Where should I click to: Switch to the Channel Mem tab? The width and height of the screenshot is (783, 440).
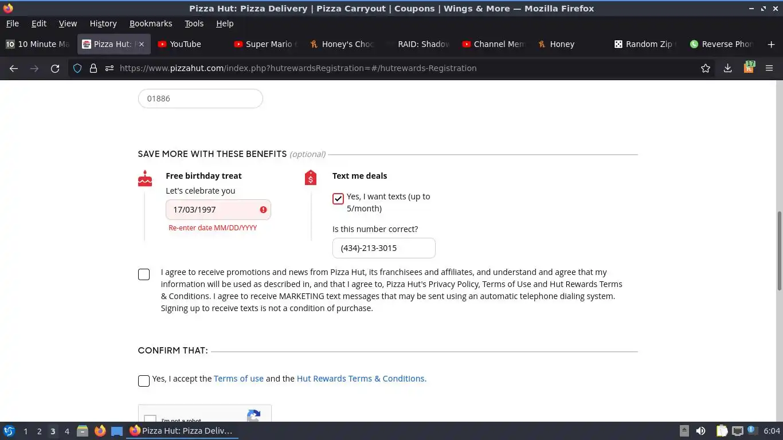[495, 44]
